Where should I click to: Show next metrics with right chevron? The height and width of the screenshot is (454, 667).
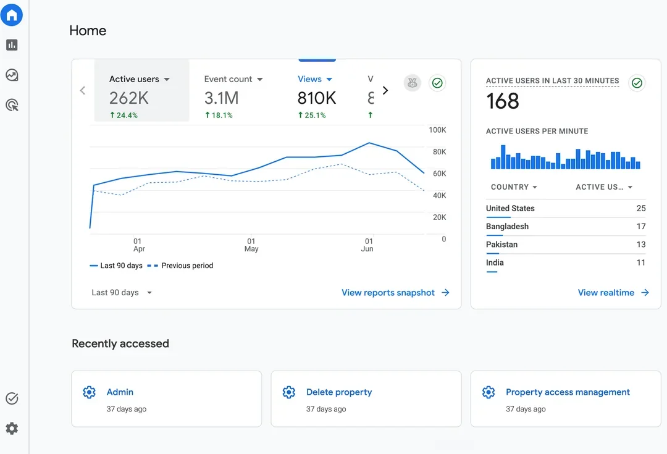point(385,91)
